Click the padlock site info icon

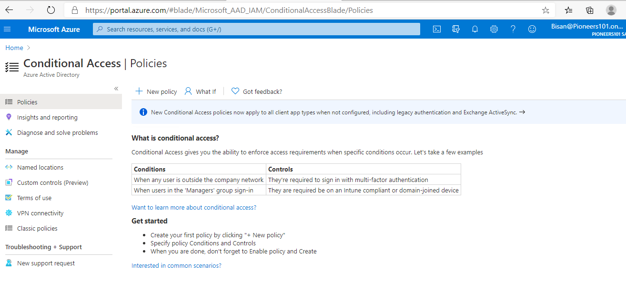pos(74,10)
